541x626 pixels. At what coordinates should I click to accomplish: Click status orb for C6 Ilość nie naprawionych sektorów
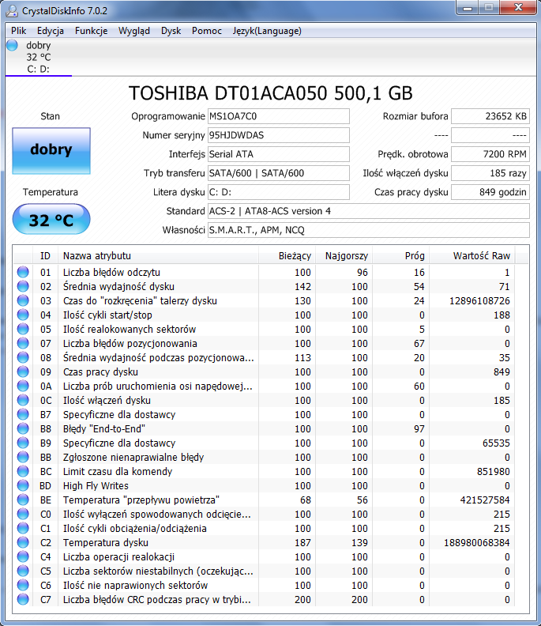[23, 585]
